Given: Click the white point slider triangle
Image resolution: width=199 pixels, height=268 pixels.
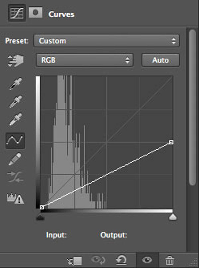Looking at the screenshot, I should pos(173,217).
